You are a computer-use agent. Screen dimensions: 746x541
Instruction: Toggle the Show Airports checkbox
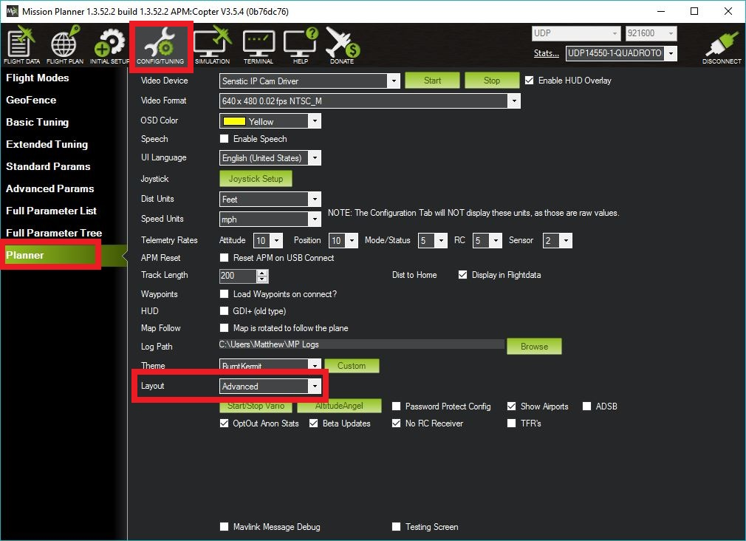coord(512,406)
